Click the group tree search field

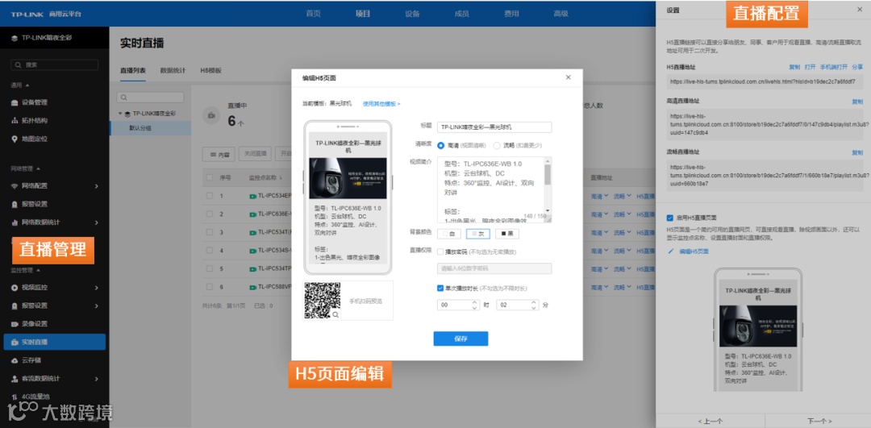(x=150, y=98)
